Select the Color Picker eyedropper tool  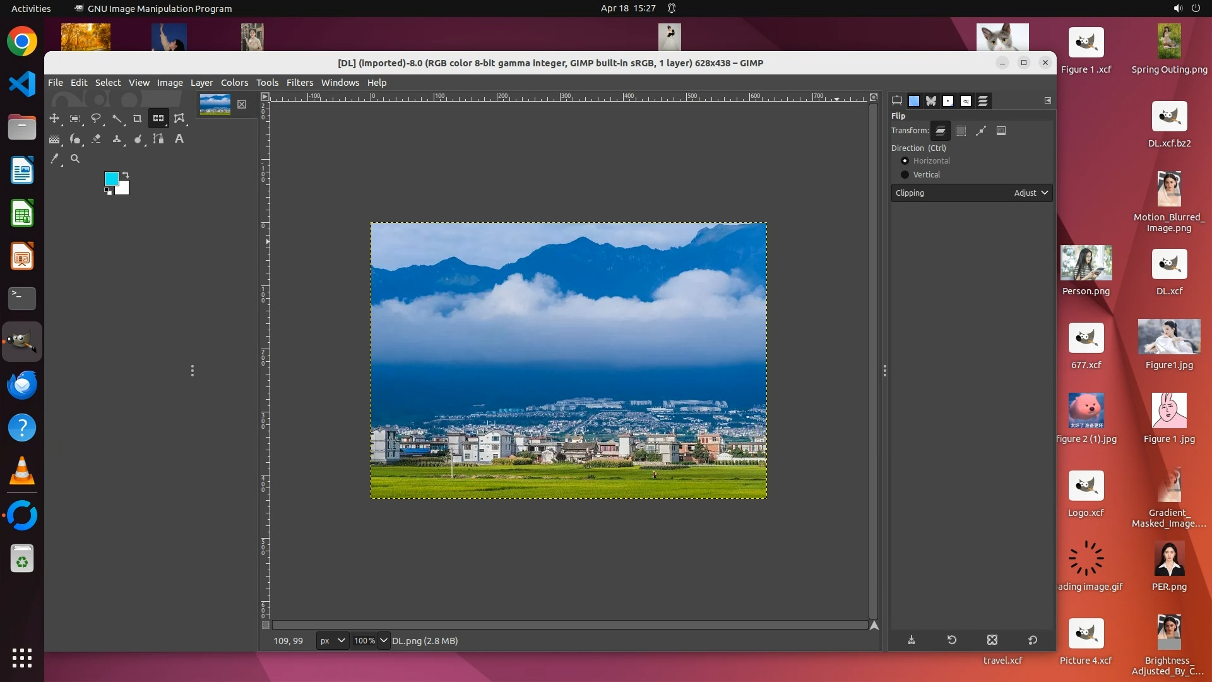point(55,159)
